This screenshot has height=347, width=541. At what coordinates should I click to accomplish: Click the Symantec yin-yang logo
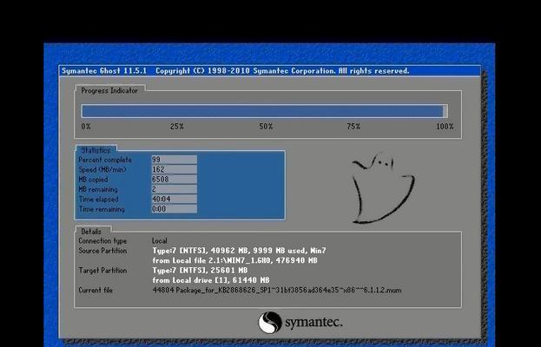coord(270,323)
